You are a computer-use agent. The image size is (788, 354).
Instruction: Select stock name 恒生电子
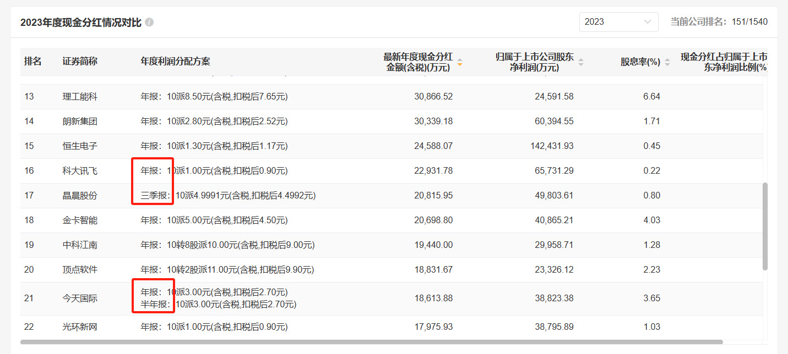pos(80,146)
